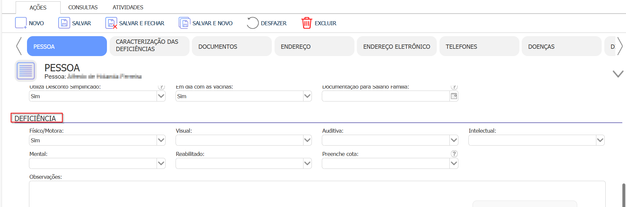Viewport: 626px width, 207px height.
Task: Collapse the Pessoa panel chevron
Action: pyautogui.click(x=618, y=74)
